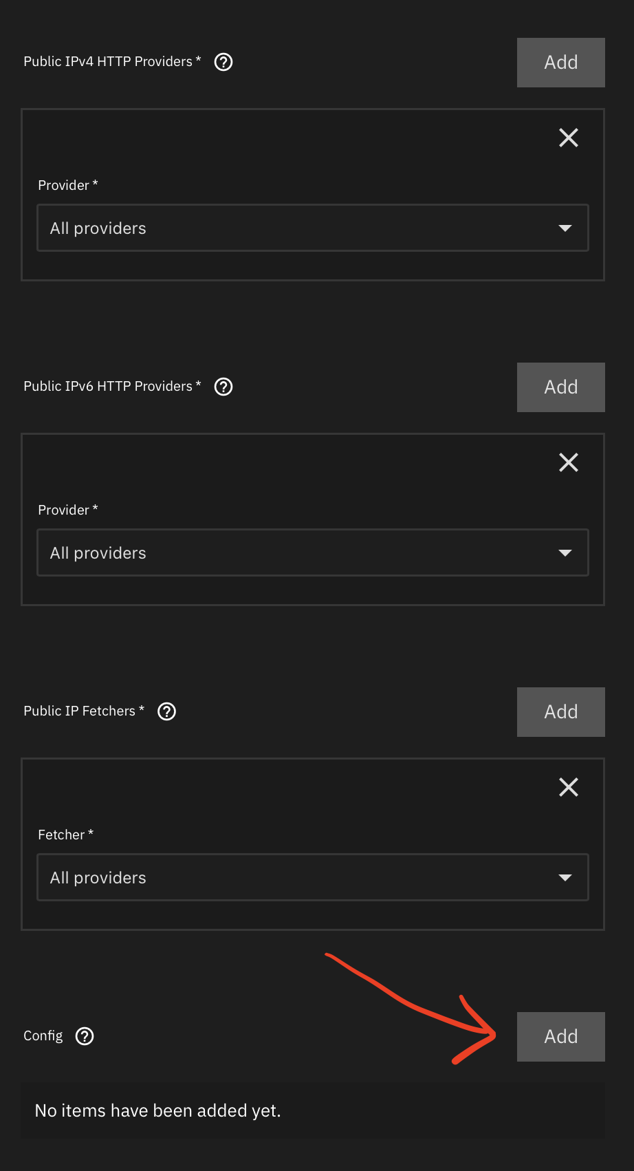Image resolution: width=634 pixels, height=1171 pixels.
Task: Add a Public IPv6 HTTP Provider
Action: (561, 387)
